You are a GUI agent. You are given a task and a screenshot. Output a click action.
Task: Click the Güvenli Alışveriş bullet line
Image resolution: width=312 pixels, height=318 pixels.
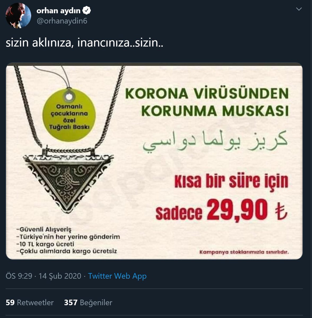point(44,229)
